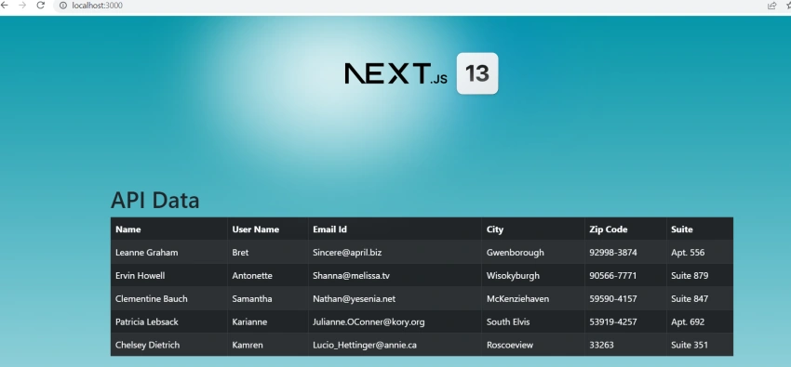This screenshot has height=367, width=791.
Task: Click the Julianne.OConner@kory.org email cell
Action: tap(395, 321)
